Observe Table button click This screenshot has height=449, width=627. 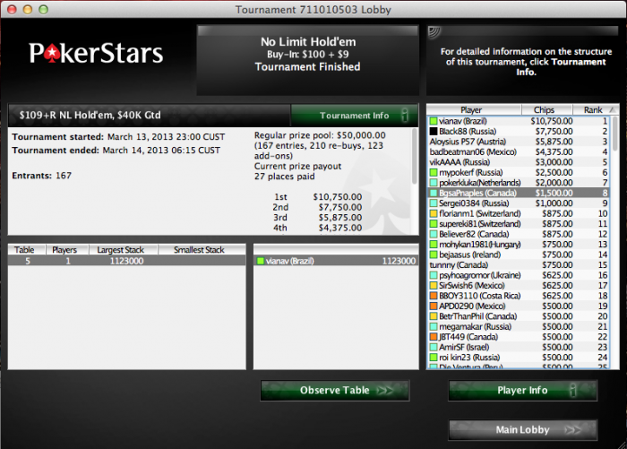pos(335,390)
